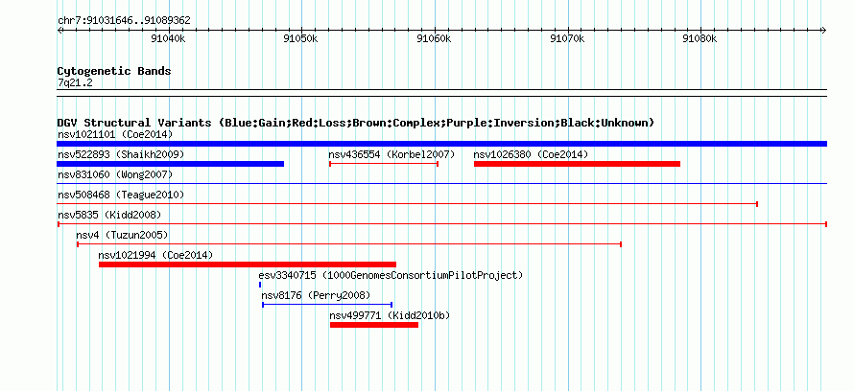Click the nsv499771 (Kidd2010b) label

(390, 315)
